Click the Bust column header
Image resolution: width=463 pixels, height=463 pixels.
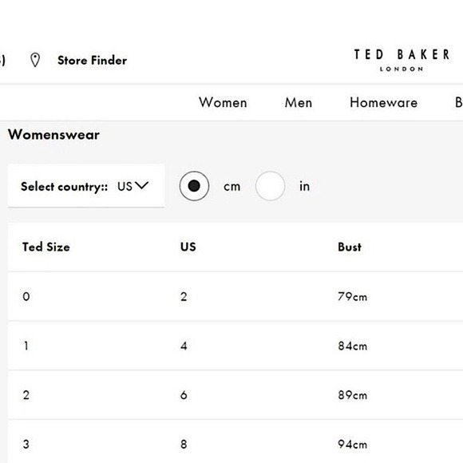coord(350,247)
